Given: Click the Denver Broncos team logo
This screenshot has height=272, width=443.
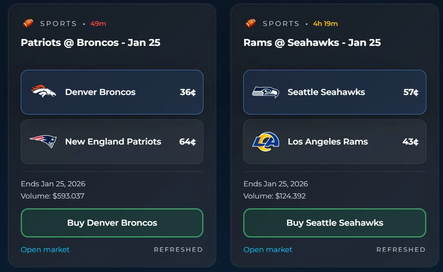Looking at the screenshot, I should click(x=43, y=92).
